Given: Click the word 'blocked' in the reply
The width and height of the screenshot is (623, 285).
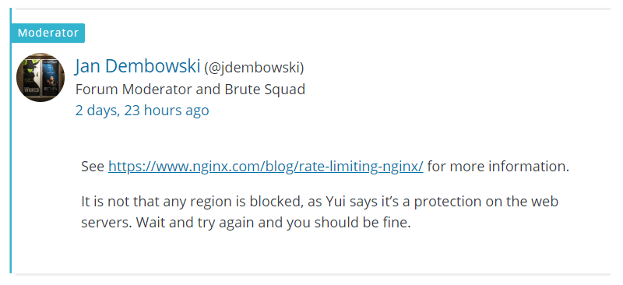Looking at the screenshot, I should [x=274, y=202].
